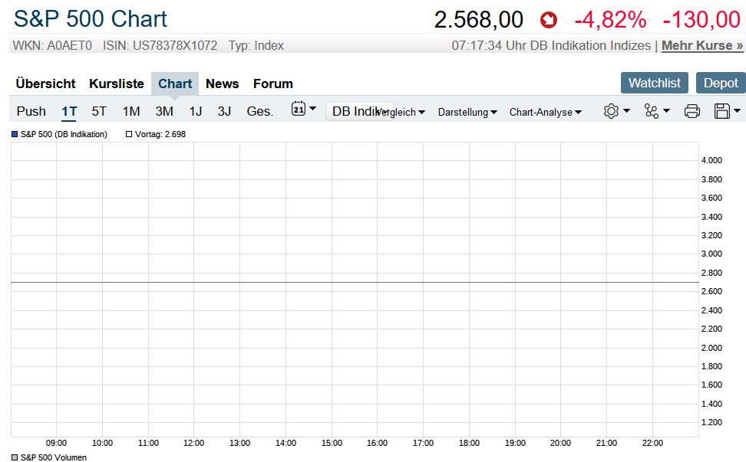Expand the Darstellung dropdown

[467, 112]
